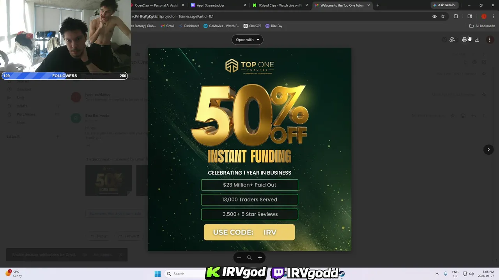Bookmark this page with the star icon
The image size is (499, 280).
pos(443,16)
